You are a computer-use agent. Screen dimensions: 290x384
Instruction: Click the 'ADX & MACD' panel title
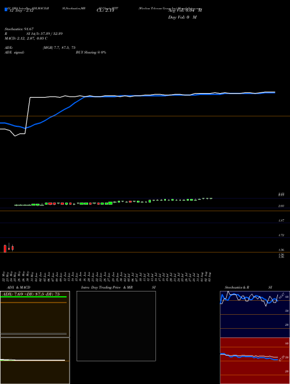19,287
